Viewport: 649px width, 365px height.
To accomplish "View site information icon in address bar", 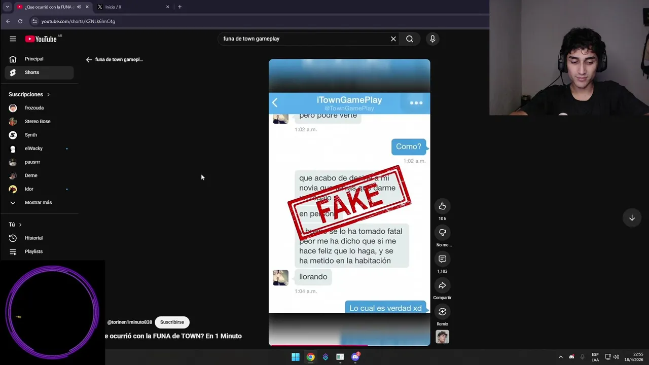I will [x=34, y=21].
